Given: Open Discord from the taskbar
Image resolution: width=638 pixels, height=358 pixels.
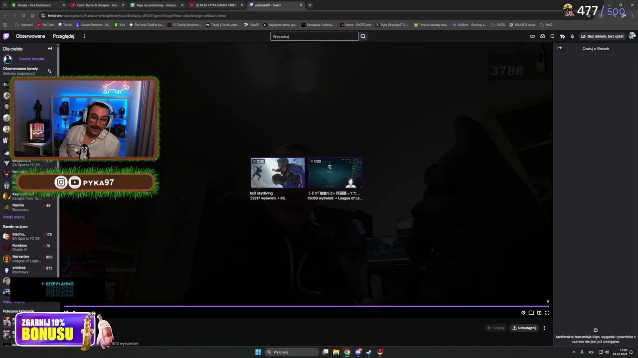Looking at the screenshot, I should click(x=358, y=352).
